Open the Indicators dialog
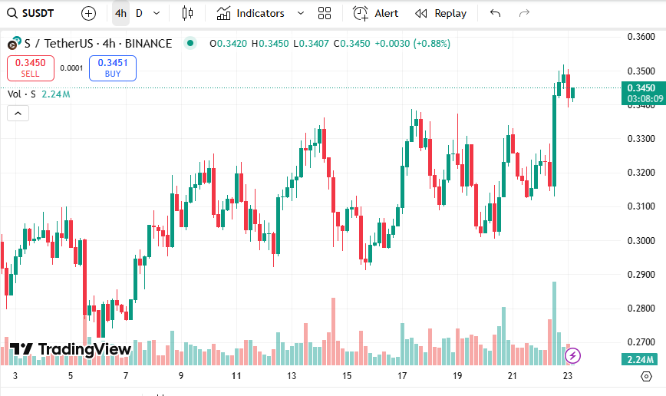The height and width of the screenshot is (396, 666). pyautogui.click(x=251, y=13)
